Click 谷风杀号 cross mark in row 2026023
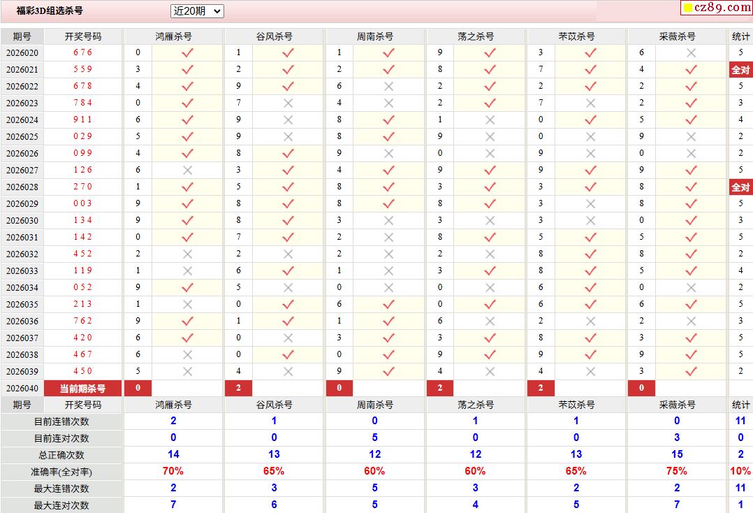 click(288, 103)
